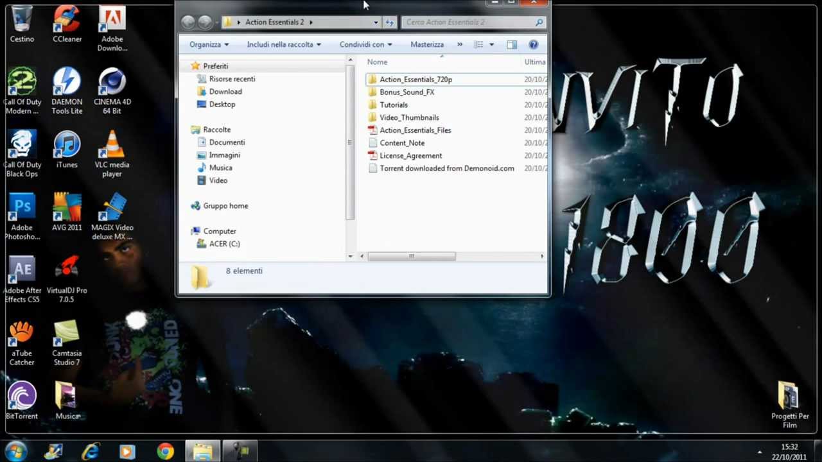Select Preferiti in the navigation pane
This screenshot has height=462, width=822.
[x=216, y=66]
